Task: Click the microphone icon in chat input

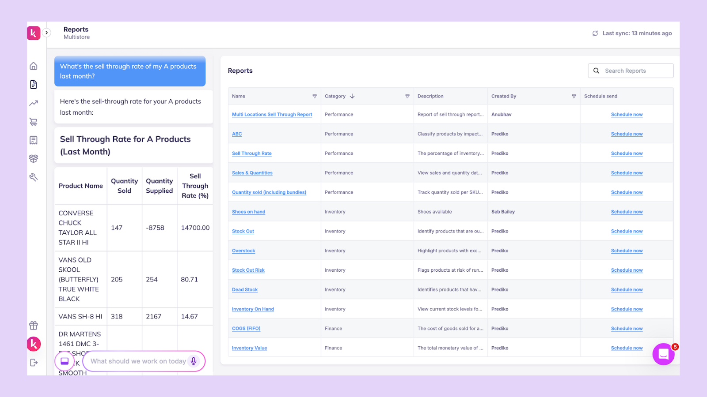Action: 194,361
